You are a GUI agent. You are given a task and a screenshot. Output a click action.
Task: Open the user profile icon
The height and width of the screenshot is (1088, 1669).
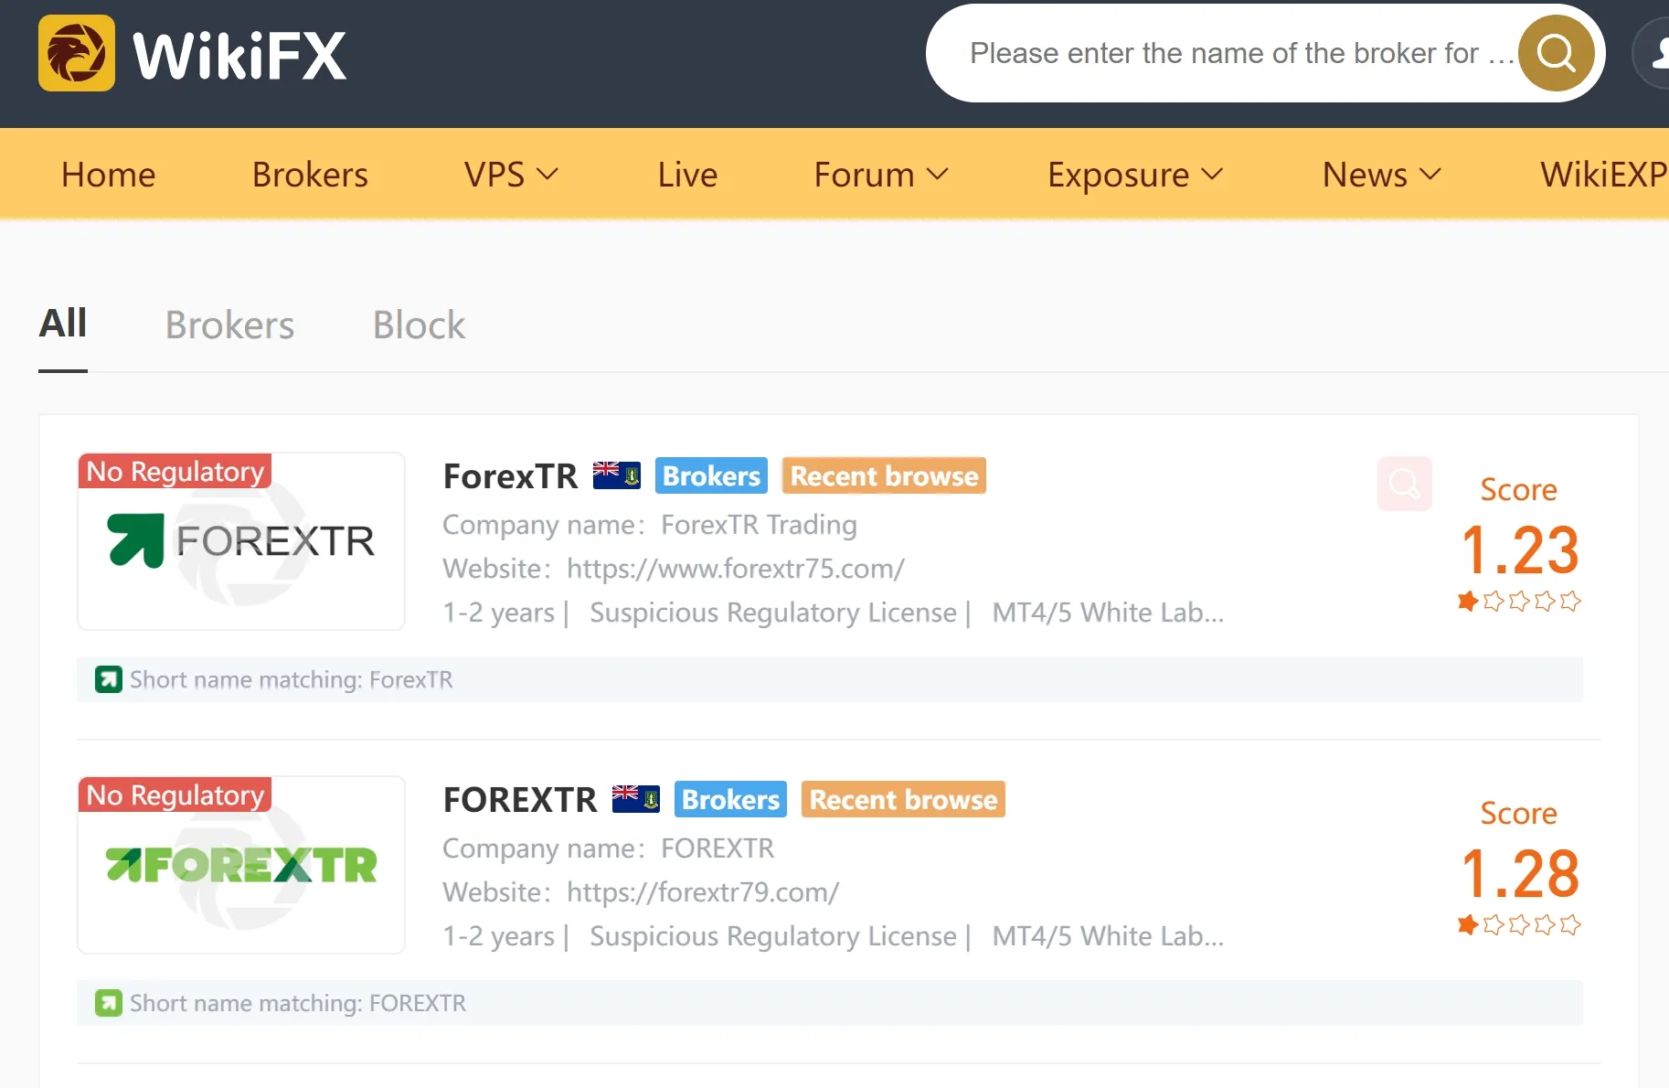pos(1654,53)
